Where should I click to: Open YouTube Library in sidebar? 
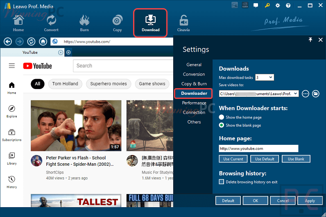click(11, 159)
